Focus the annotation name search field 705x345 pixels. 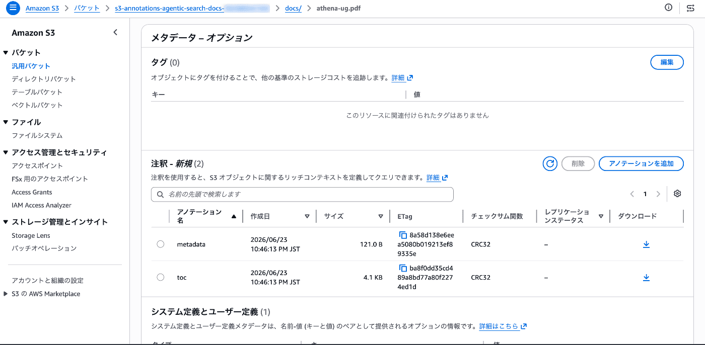[x=302, y=194]
